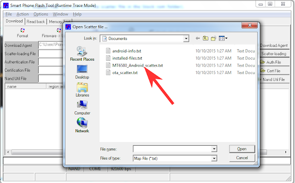The height and width of the screenshot is (183, 295).
Task: Open the Help menu
Action: pyautogui.click(x=77, y=14)
